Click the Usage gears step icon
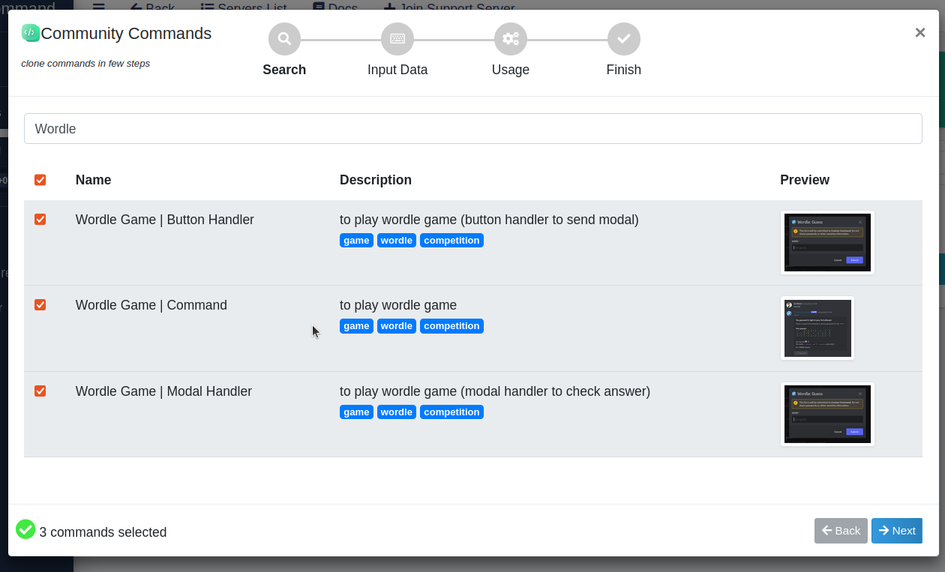 coord(511,39)
